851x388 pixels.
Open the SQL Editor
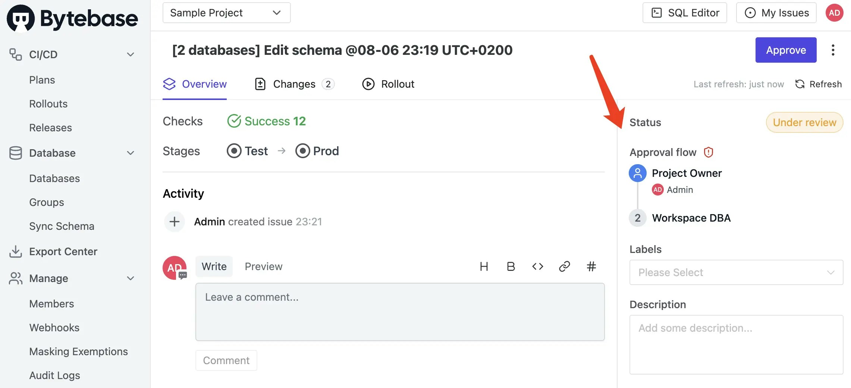point(685,13)
